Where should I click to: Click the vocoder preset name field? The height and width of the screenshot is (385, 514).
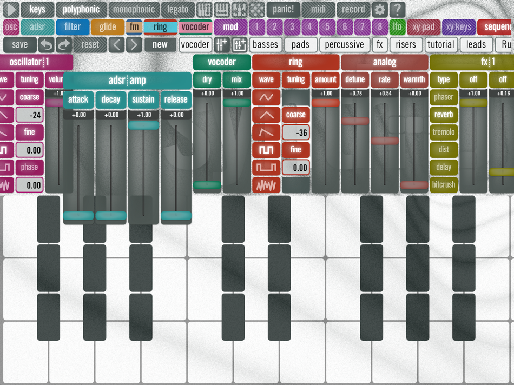195,45
